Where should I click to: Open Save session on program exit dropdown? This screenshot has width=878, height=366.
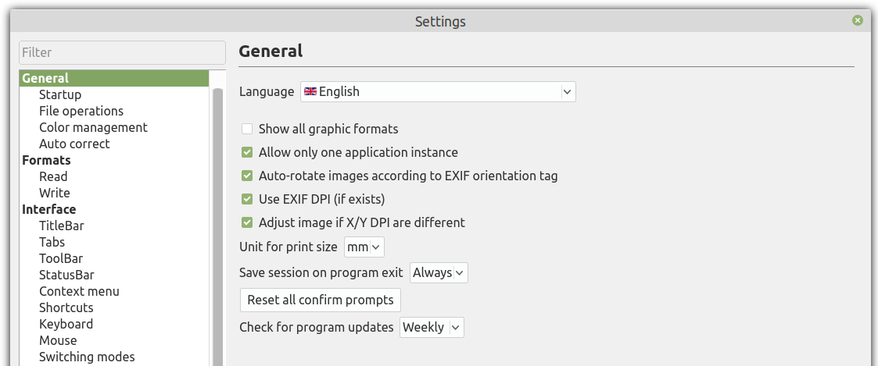[x=439, y=272]
